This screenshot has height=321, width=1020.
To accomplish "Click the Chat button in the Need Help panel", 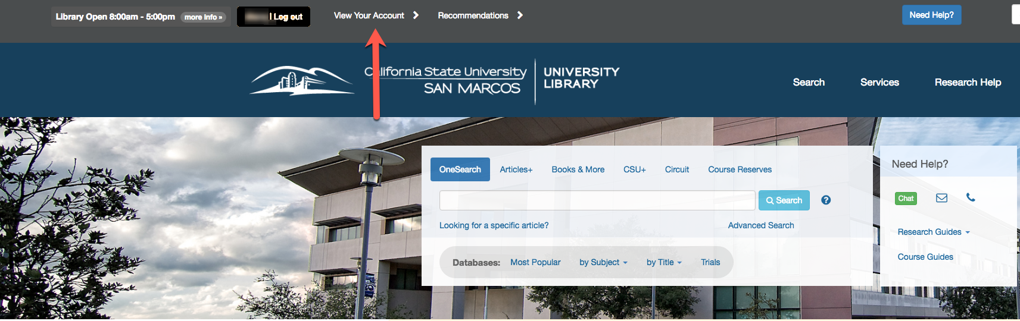I will pos(906,199).
